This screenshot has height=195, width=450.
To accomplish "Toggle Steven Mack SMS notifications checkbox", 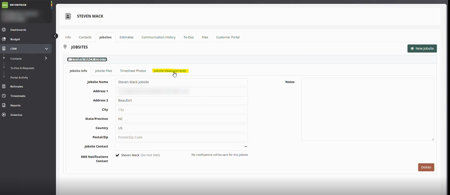I will [117, 155].
